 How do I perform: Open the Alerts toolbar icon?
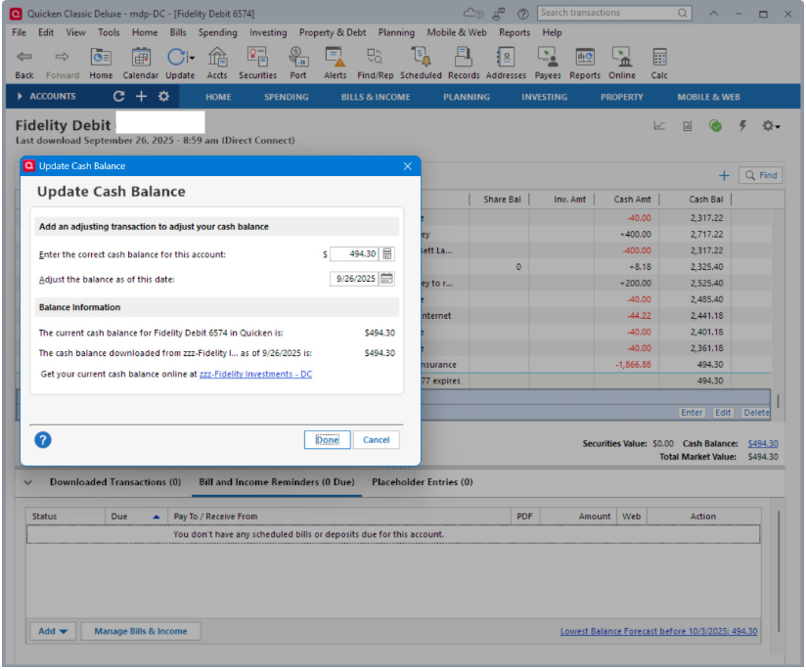pyautogui.click(x=336, y=57)
